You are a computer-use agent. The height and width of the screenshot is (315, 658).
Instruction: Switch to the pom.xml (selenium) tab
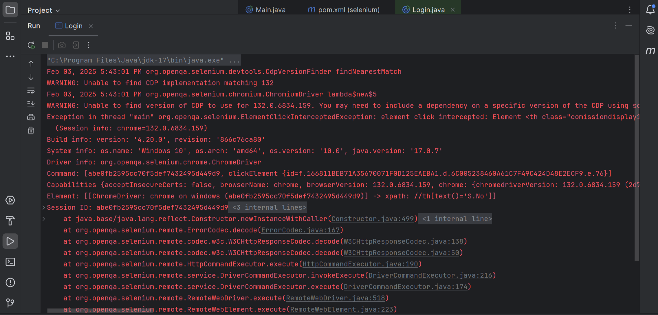tap(343, 10)
